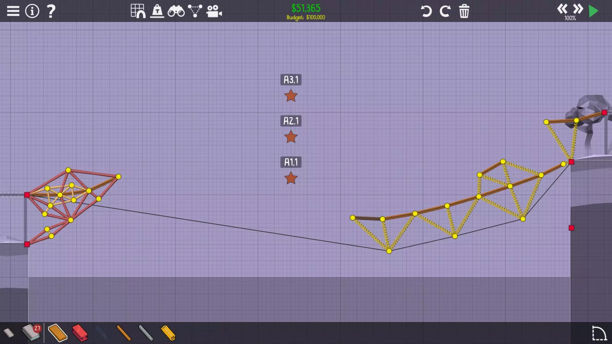Select the road material

tap(9, 333)
